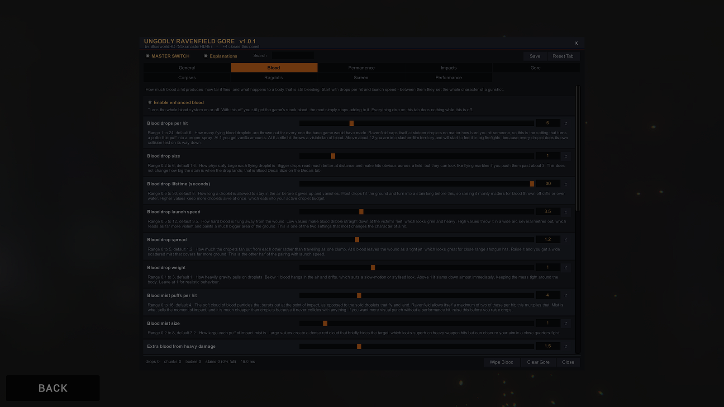The image size is (724, 407).
Task: Click Wipe Blood button
Action: click(501, 362)
